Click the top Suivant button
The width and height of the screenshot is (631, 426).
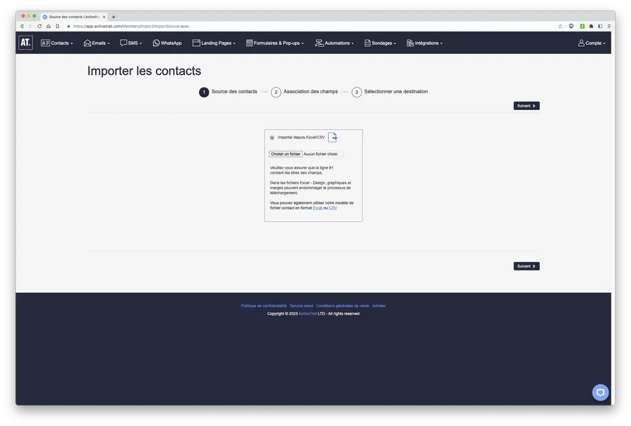[527, 106]
